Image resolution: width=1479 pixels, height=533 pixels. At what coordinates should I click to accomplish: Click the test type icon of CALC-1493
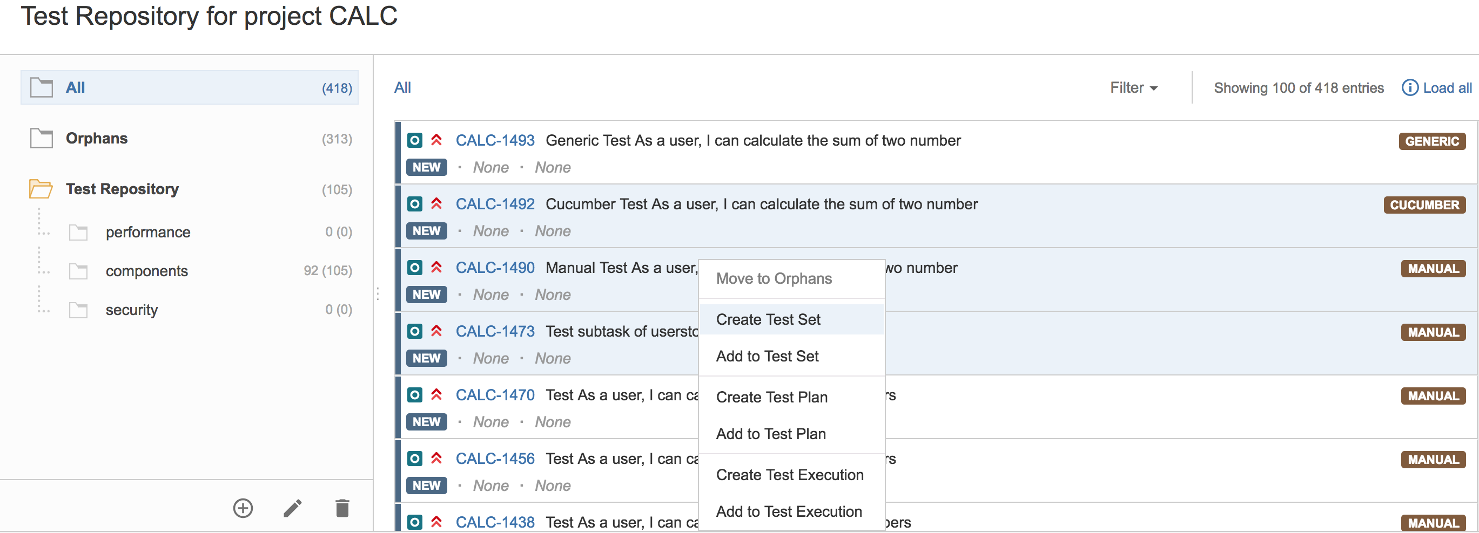click(x=414, y=140)
